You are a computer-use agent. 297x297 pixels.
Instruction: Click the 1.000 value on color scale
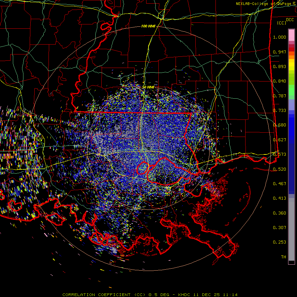tap(280, 37)
